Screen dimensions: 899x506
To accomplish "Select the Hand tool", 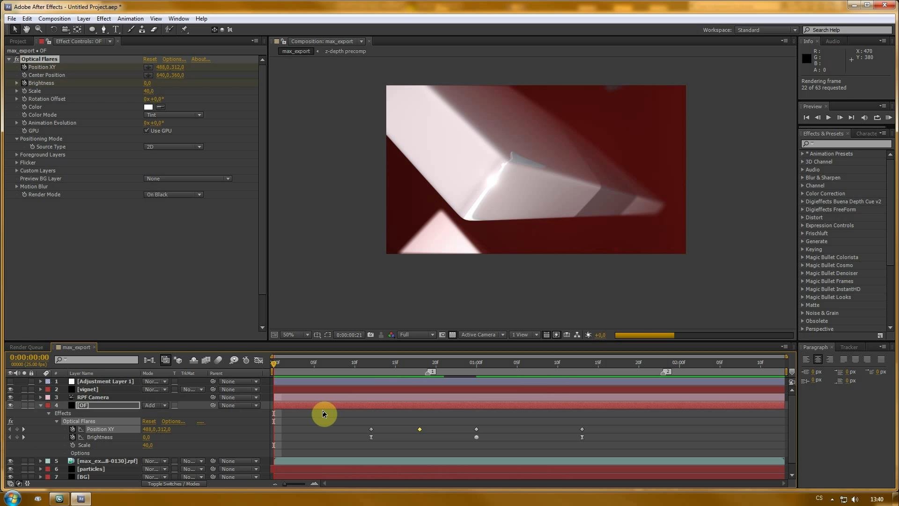I will coord(27,30).
